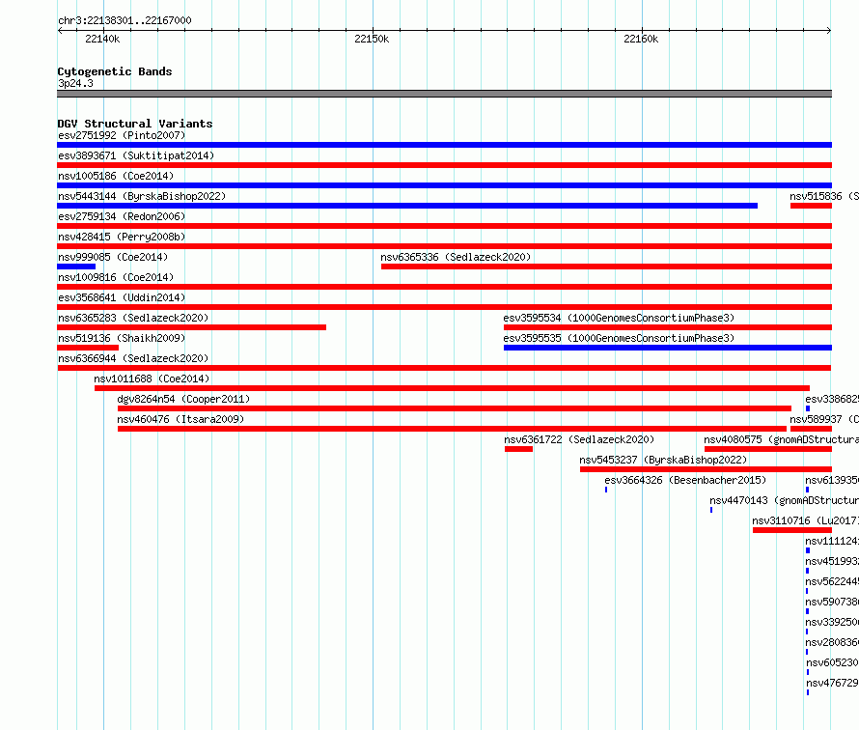The width and height of the screenshot is (859, 730).
Task: Select the nsv4470143 gnomAD variant label
Action: pos(784,500)
